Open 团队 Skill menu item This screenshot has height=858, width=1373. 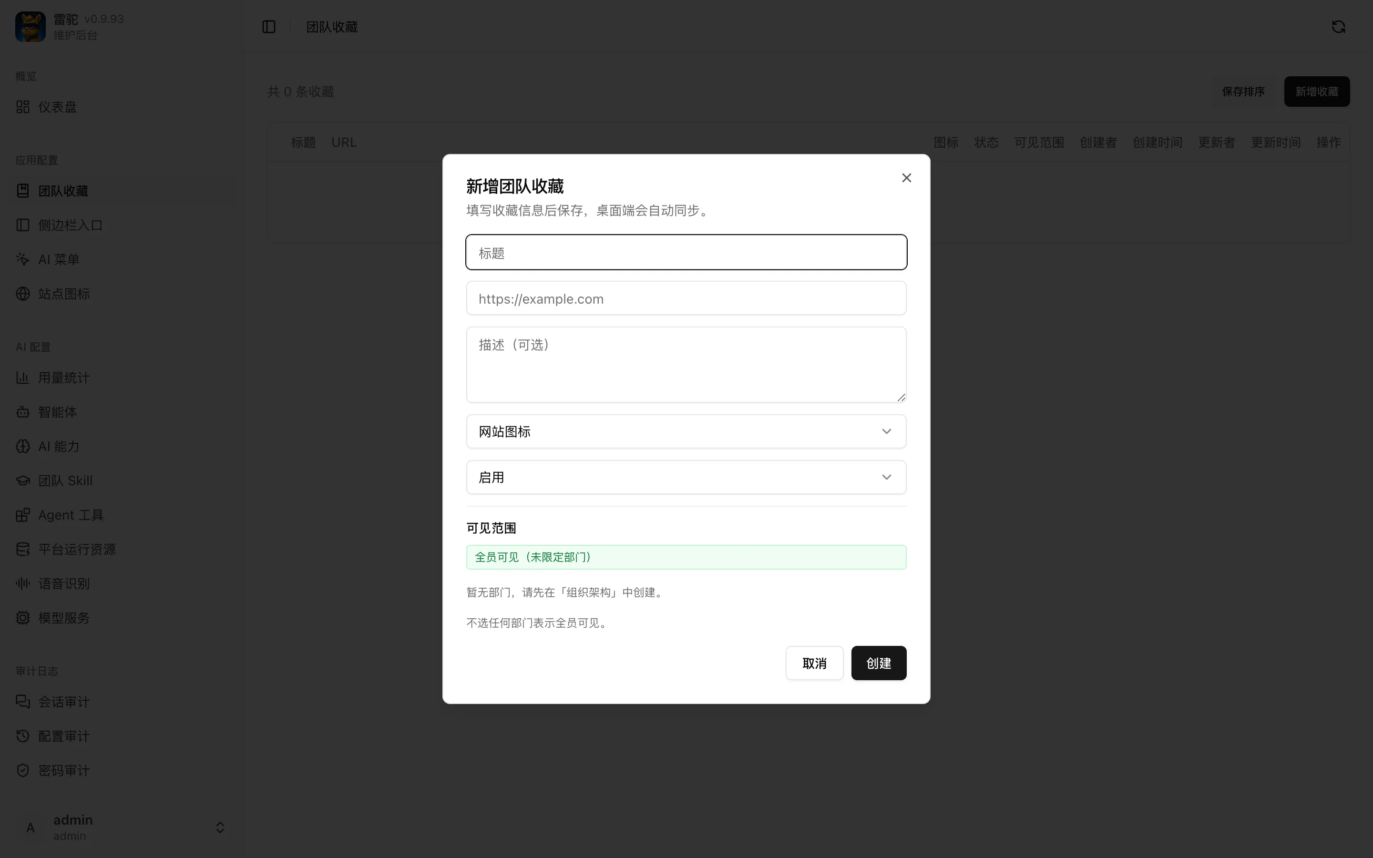pyautogui.click(x=122, y=480)
